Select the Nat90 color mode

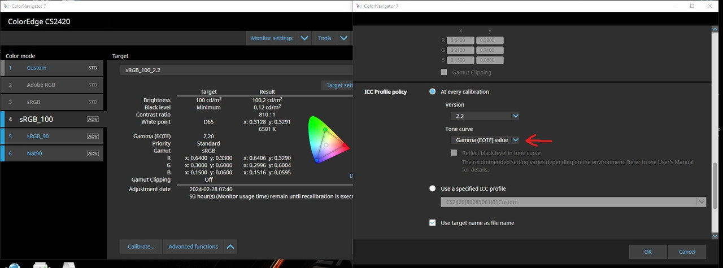pyautogui.click(x=54, y=153)
